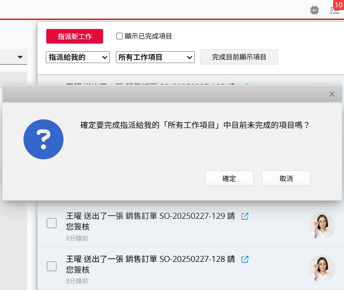Open external link icon for SO-20250227-129
The height and width of the screenshot is (290, 344).
pos(245,216)
